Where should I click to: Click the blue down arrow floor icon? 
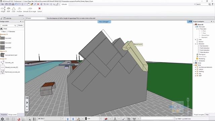coord(73,119)
